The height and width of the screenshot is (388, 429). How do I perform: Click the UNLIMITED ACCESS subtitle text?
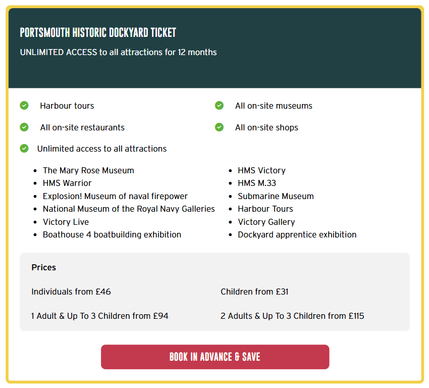[118, 52]
